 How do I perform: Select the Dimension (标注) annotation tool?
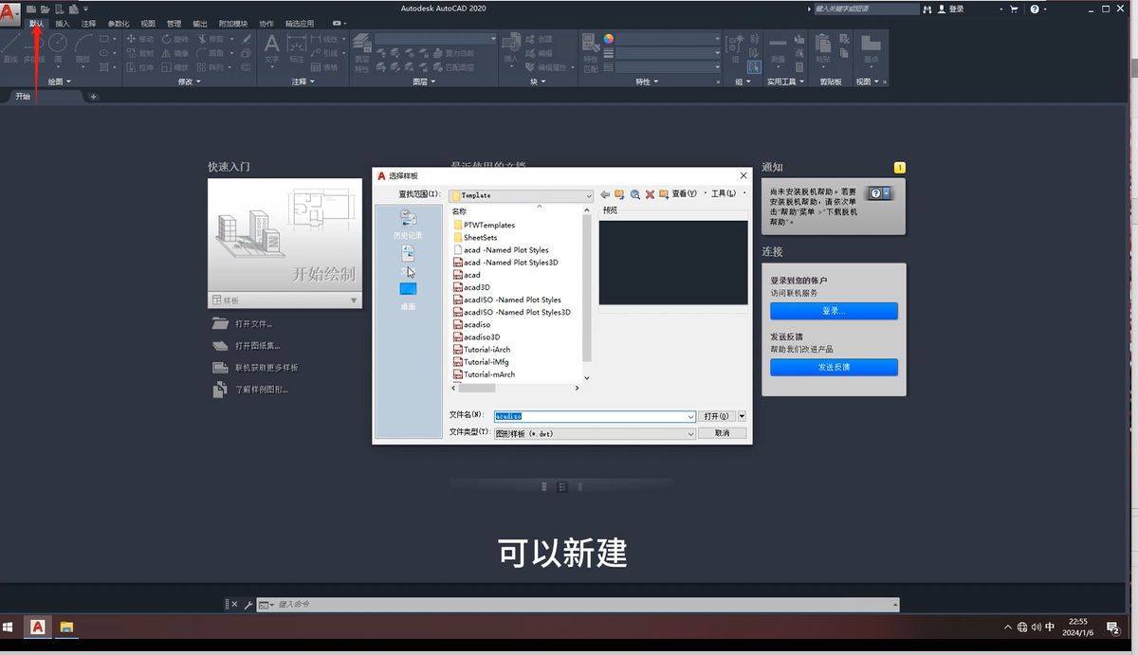click(297, 47)
